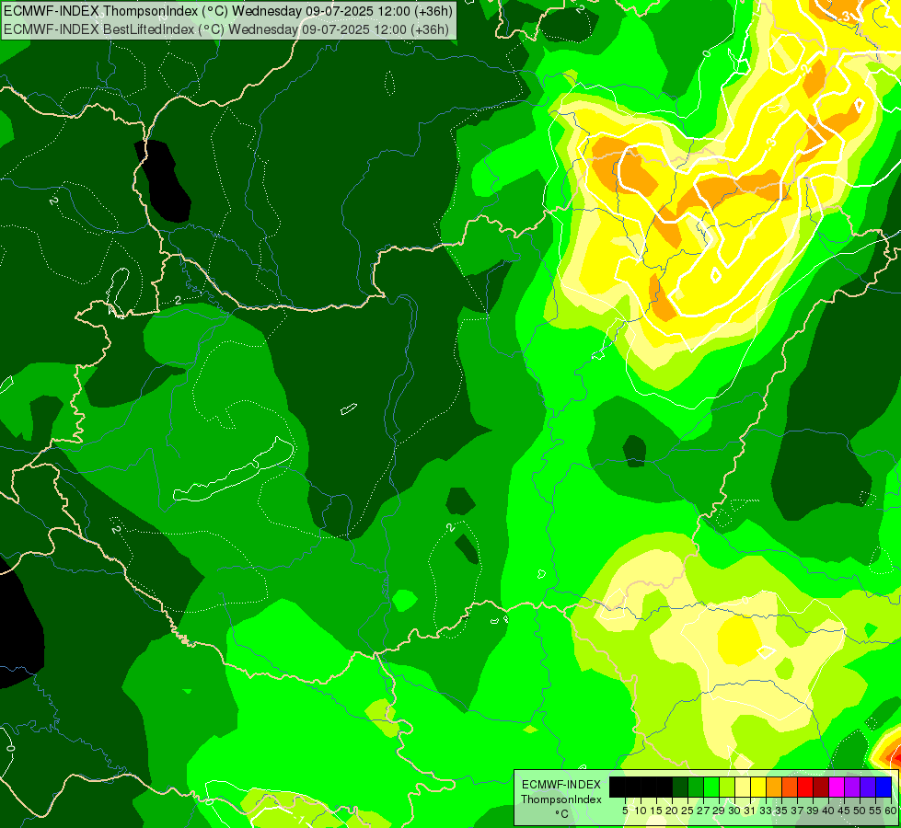Screen dimensions: 901x828
Task: Select the yellow 31–33 legend swatch
Action: [758, 788]
